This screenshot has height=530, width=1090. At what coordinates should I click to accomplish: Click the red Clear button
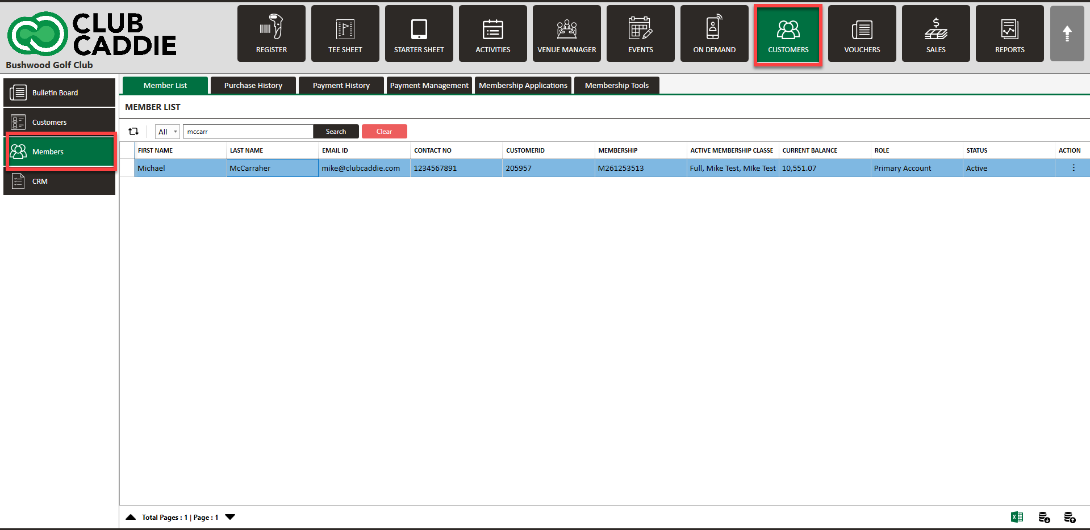click(384, 132)
